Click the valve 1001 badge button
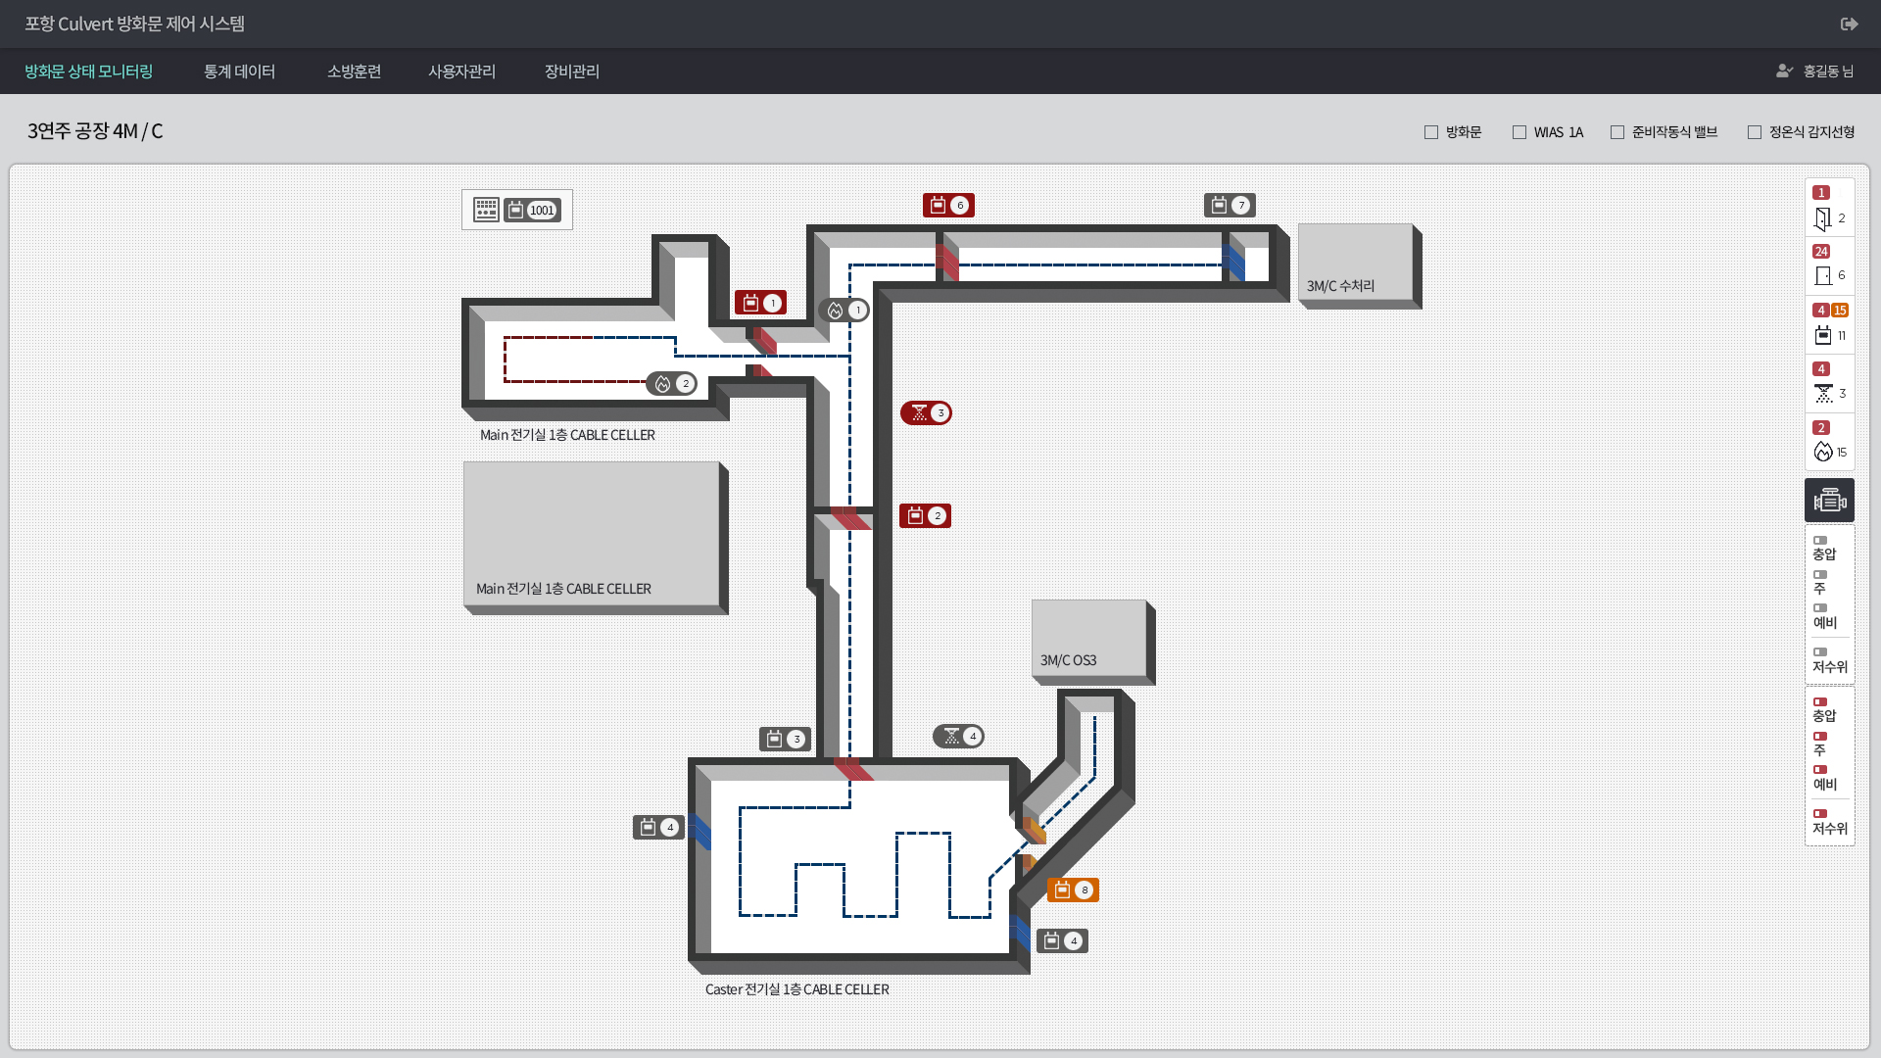This screenshot has width=1881, height=1058. (532, 210)
